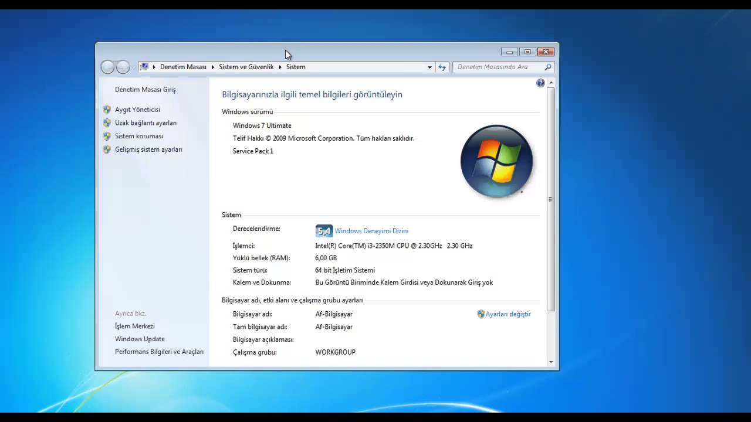Open Gelişmiş sistem ayarları
This screenshot has width=751, height=422.
click(x=148, y=149)
